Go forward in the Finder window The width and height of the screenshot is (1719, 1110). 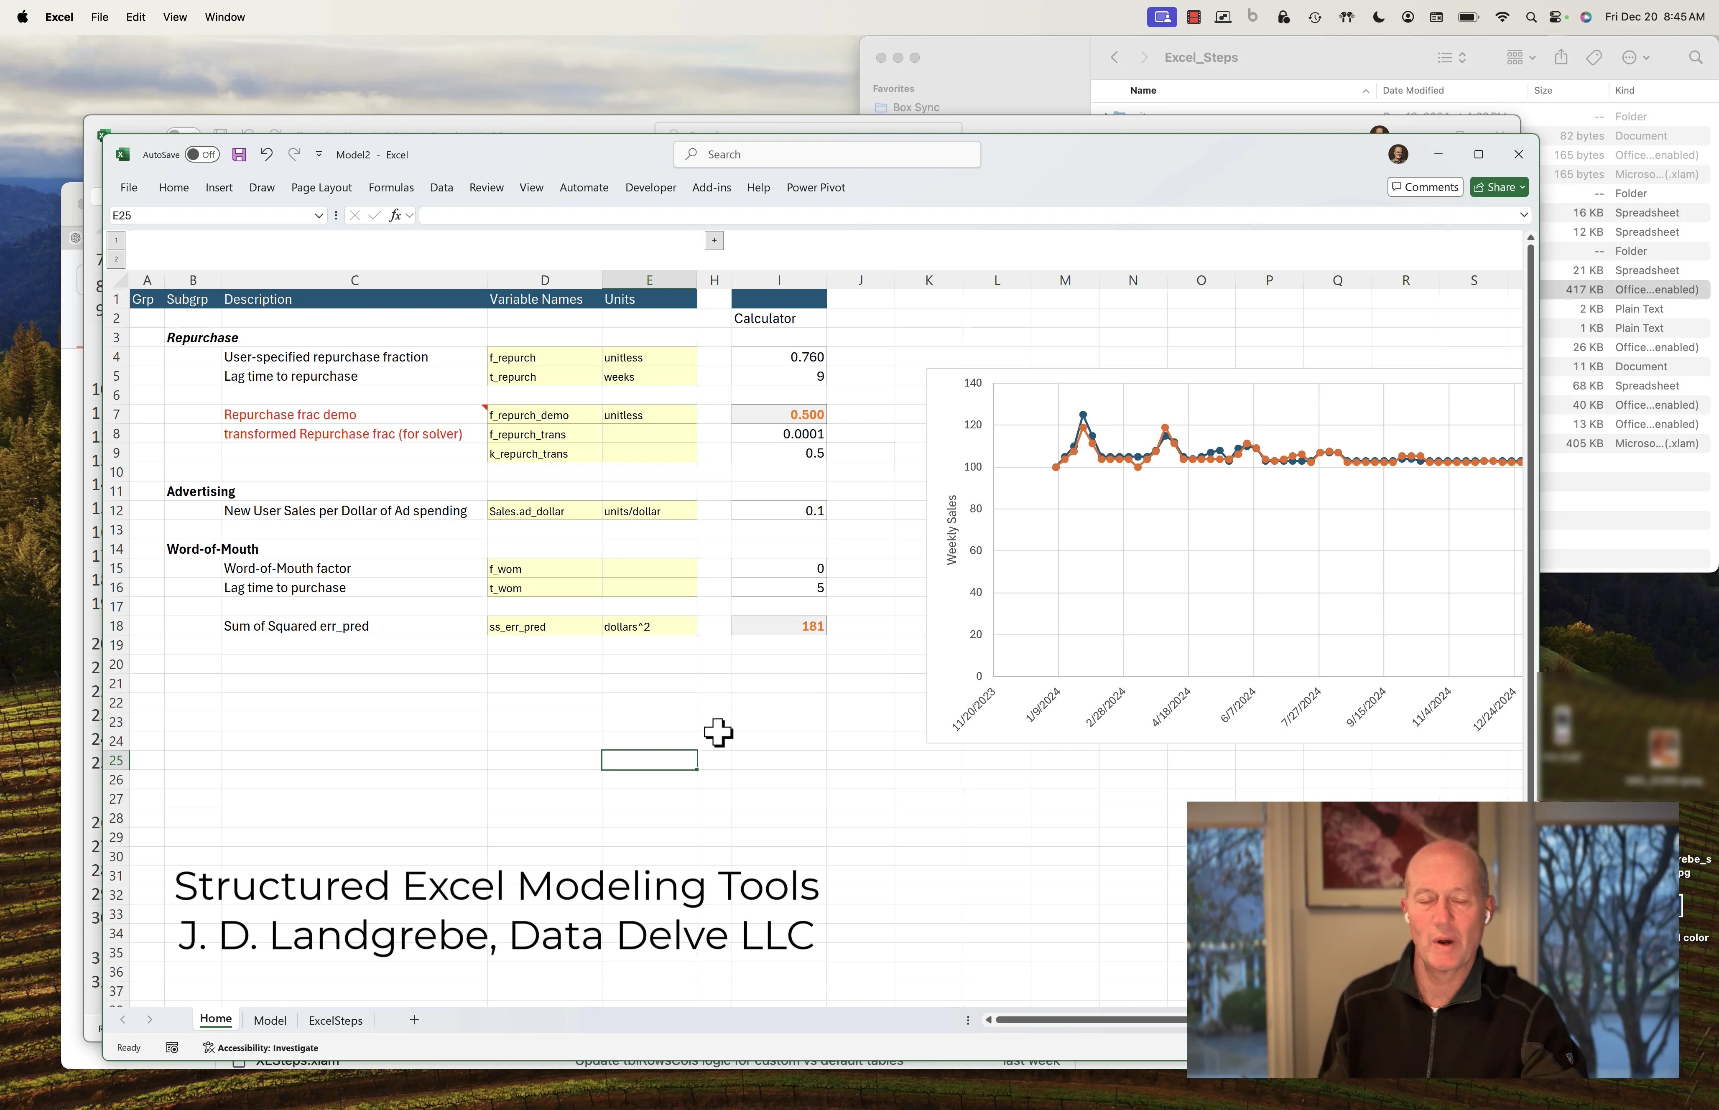[x=1144, y=57]
